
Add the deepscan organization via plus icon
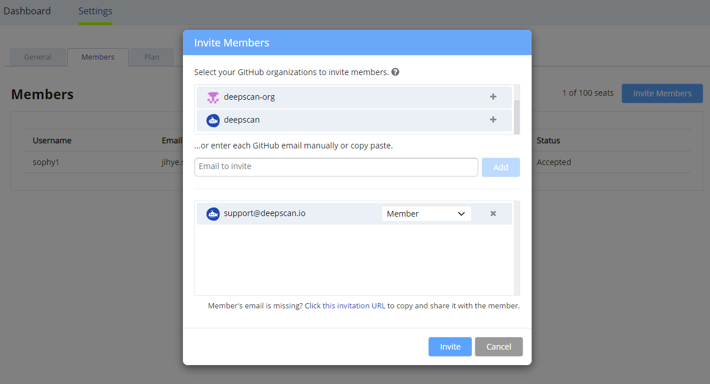coord(493,120)
